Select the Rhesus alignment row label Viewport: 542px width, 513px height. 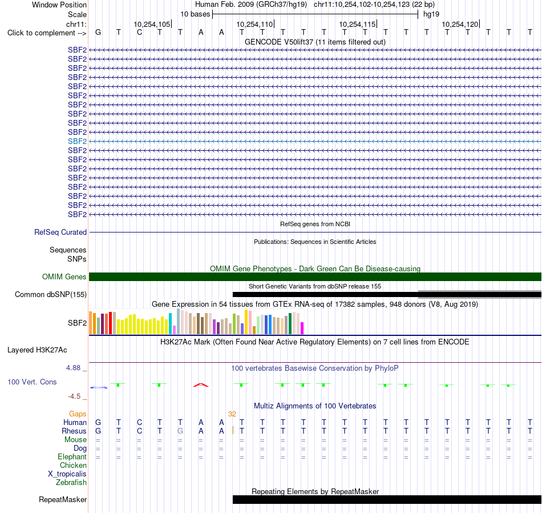pyautogui.click(x=74, y=431)
